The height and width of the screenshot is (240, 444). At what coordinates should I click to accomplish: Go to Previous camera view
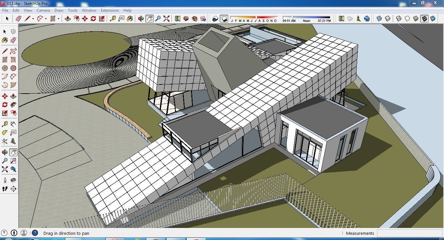pos(13,169)
